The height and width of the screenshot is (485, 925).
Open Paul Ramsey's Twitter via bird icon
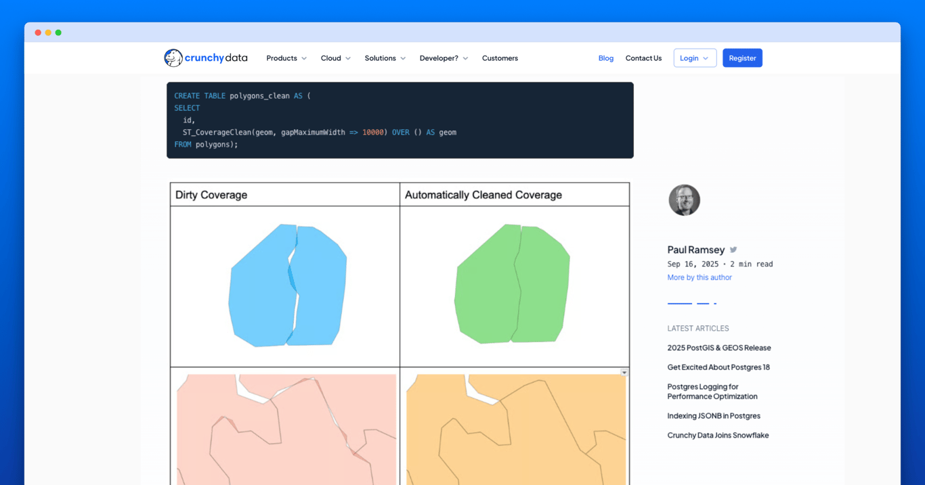tap(732, 249)
